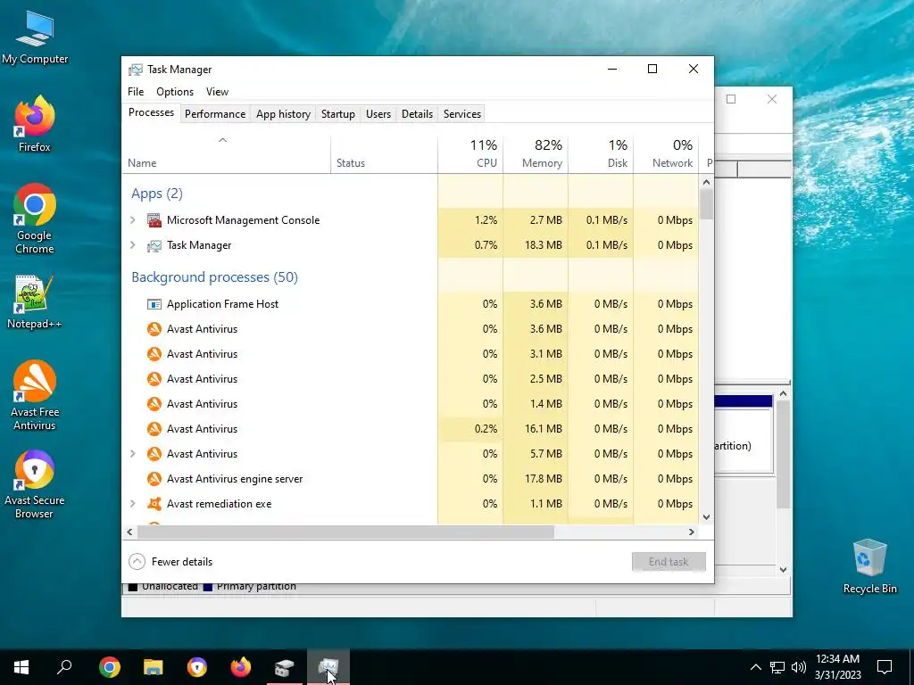Open Firefox desktop shortcut
Screen dimensions: 914x685
point(35,124)
